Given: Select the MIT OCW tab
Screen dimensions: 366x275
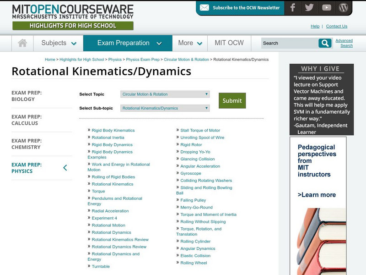Looking at the screenshot, I should 229,43.
